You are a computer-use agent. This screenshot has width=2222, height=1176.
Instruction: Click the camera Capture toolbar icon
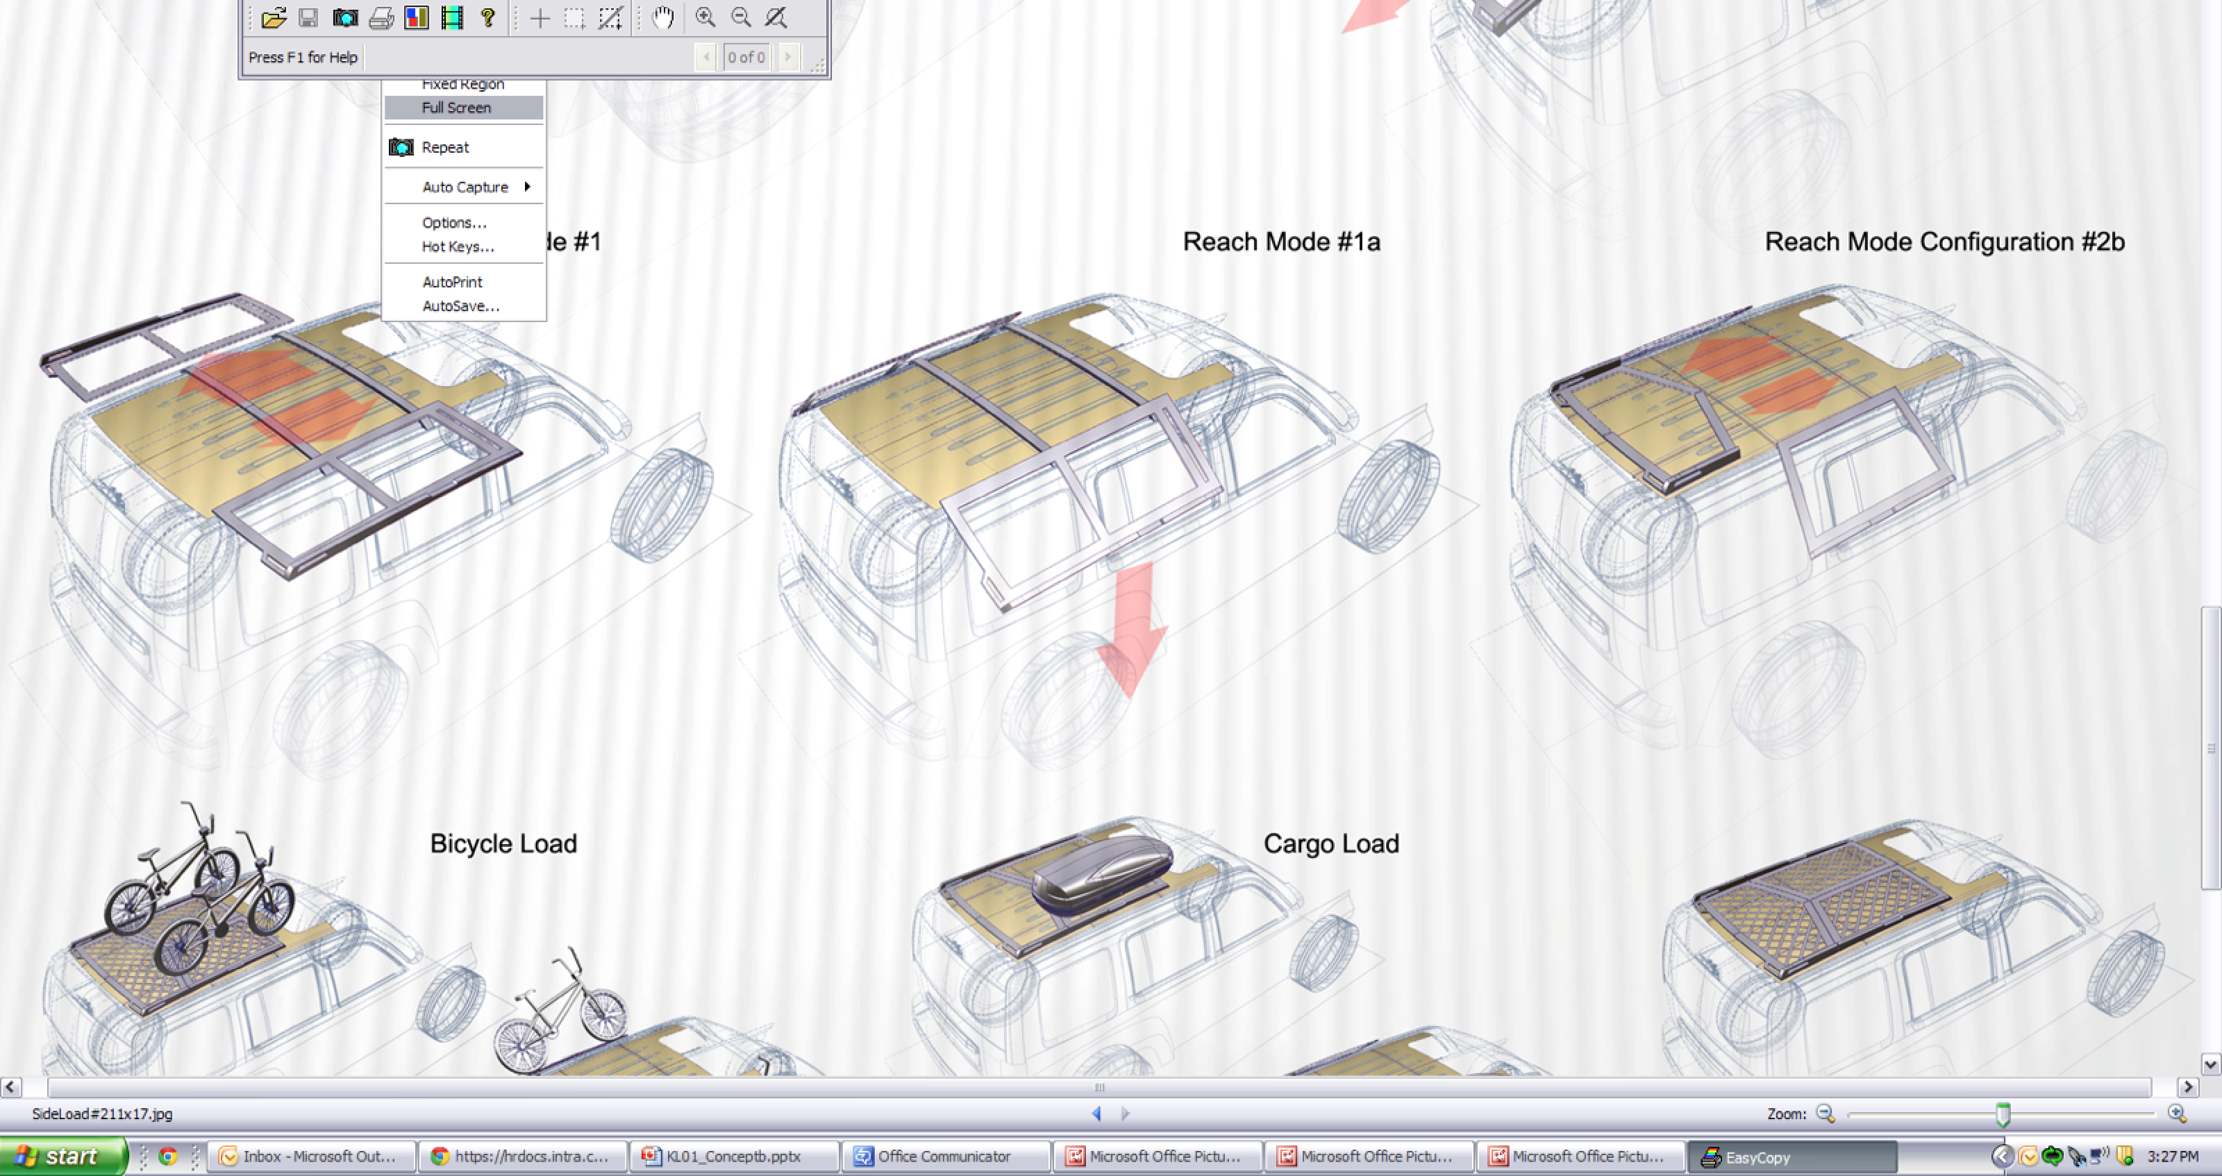pos(345,17)
